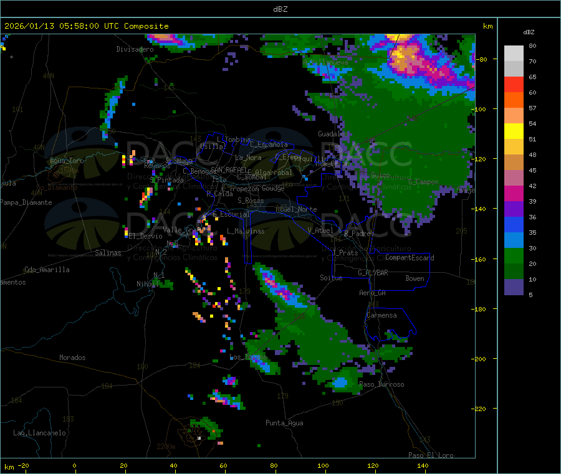Image resolution: width=561 pixels, height=474 pixels.
Task: Click the La_Nora map label
Action: point(248,158)
